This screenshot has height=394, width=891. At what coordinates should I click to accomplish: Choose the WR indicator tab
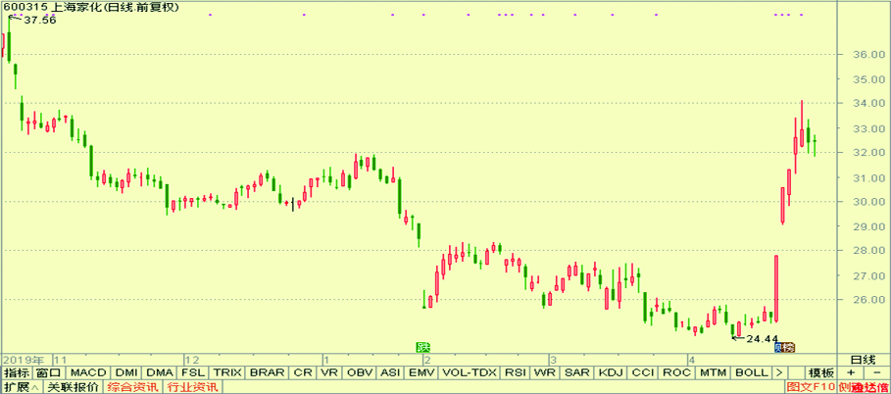[x=546, y=373]
